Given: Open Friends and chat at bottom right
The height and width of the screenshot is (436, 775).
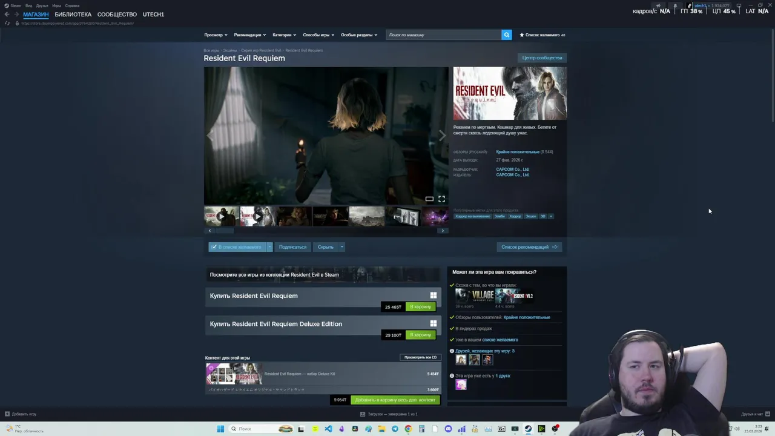Looking at the screenshot, I should (x=755, y=414).
